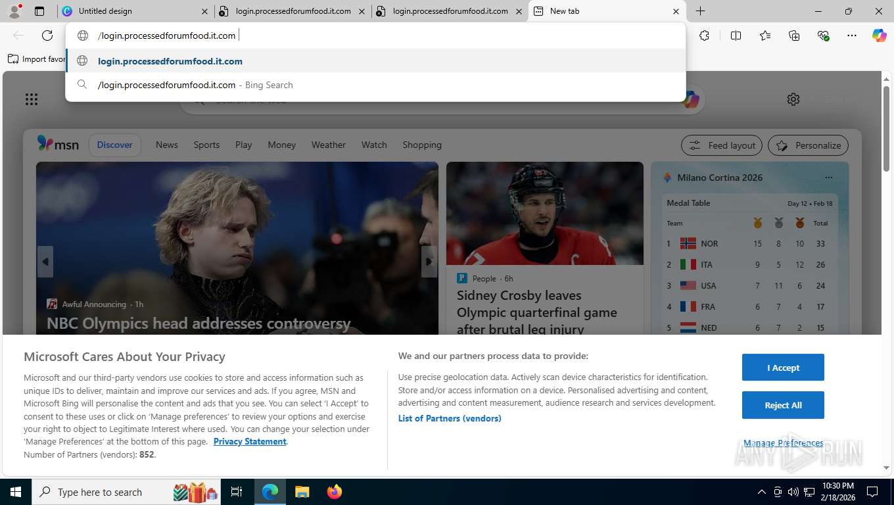Select the login.processedforumfood.it.com URL suggestion
Screen dimensions: 894x505
(375, 61)
